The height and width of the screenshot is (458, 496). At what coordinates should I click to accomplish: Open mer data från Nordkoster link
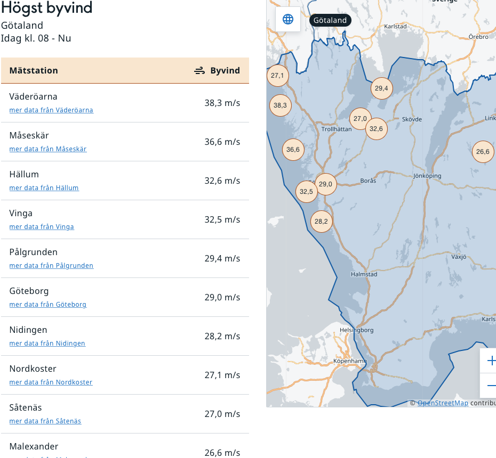(51, 382)
